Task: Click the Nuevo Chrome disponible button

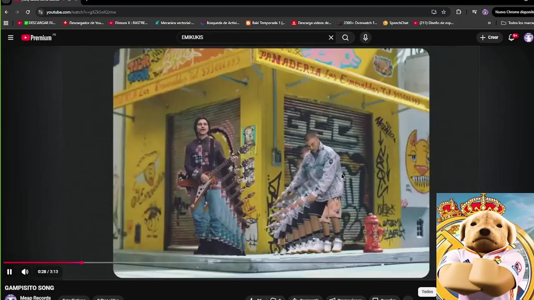Action: pyautogui.click(x=514, y=12)
